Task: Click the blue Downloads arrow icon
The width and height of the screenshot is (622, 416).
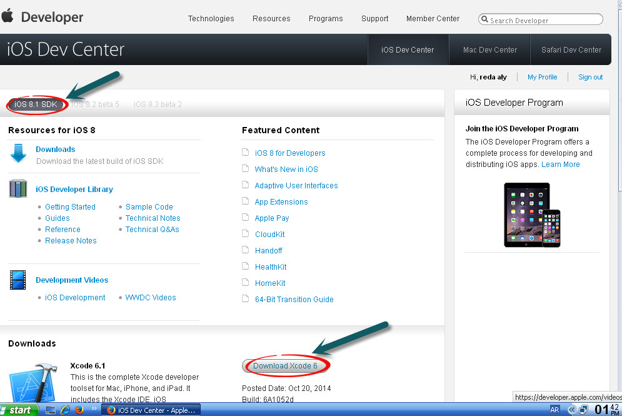Action: (x=18, y=154)
